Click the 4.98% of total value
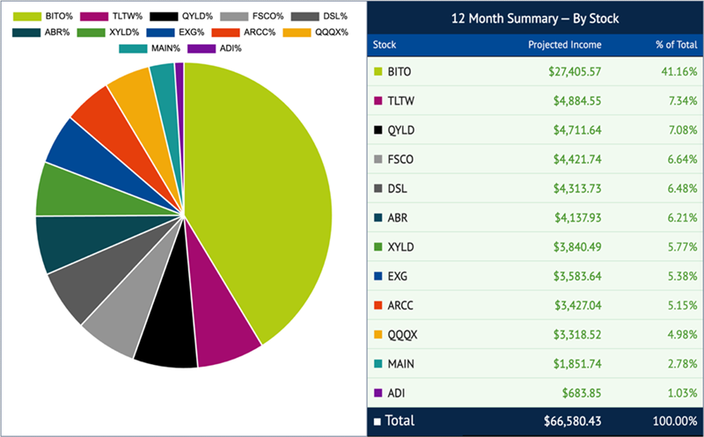This screenshot has height=437, width=704. tap(682, 335)
